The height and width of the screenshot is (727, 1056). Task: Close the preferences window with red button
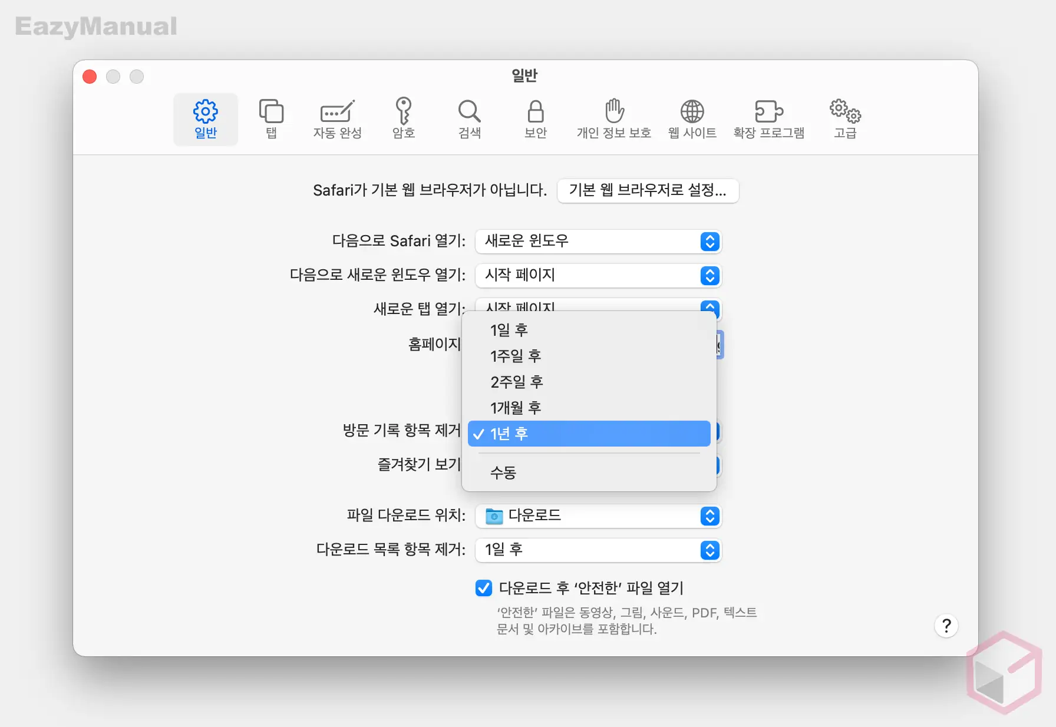coord(90,77)
